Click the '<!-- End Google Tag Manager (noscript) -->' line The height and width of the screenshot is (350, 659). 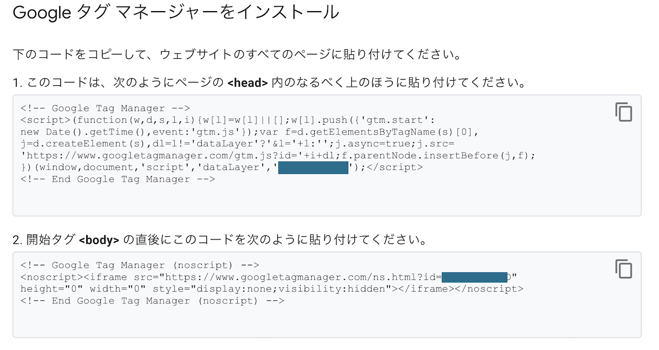[153, 301]
